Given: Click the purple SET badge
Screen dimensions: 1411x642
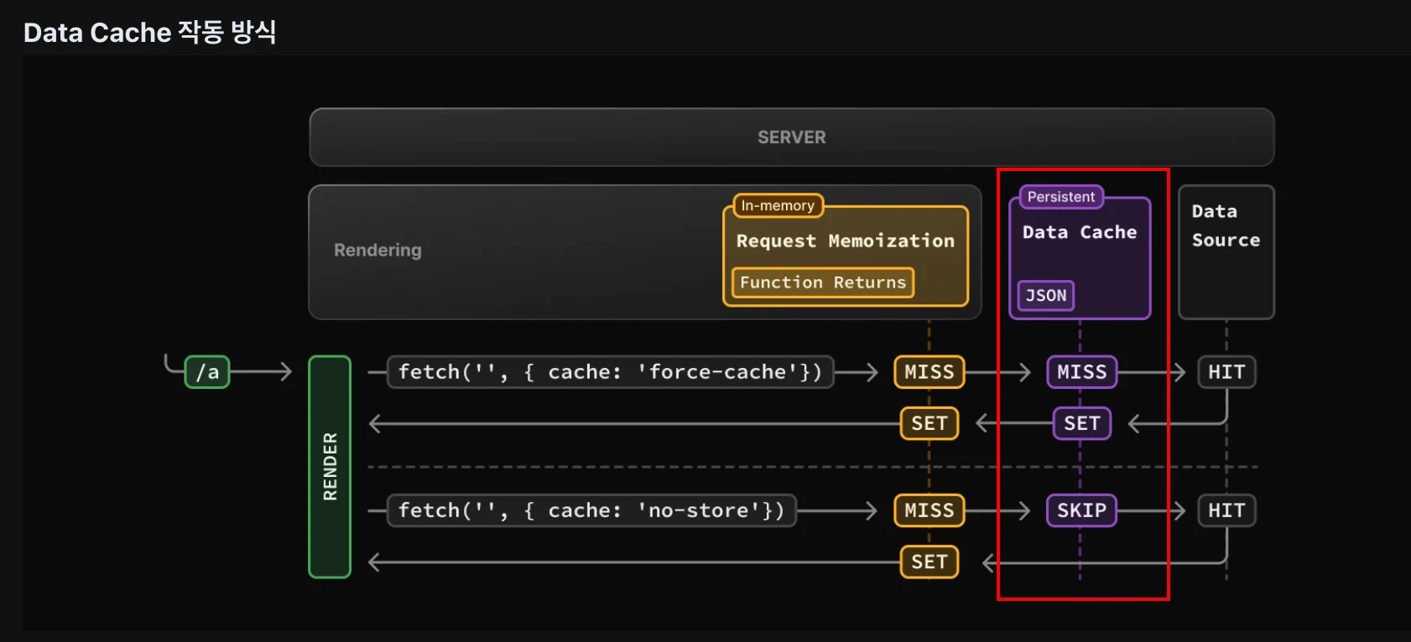Looking at the screenshot, I should click(1081, 424).
